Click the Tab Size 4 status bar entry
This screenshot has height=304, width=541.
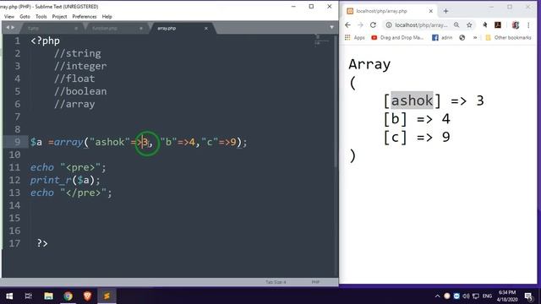[276, 282]
